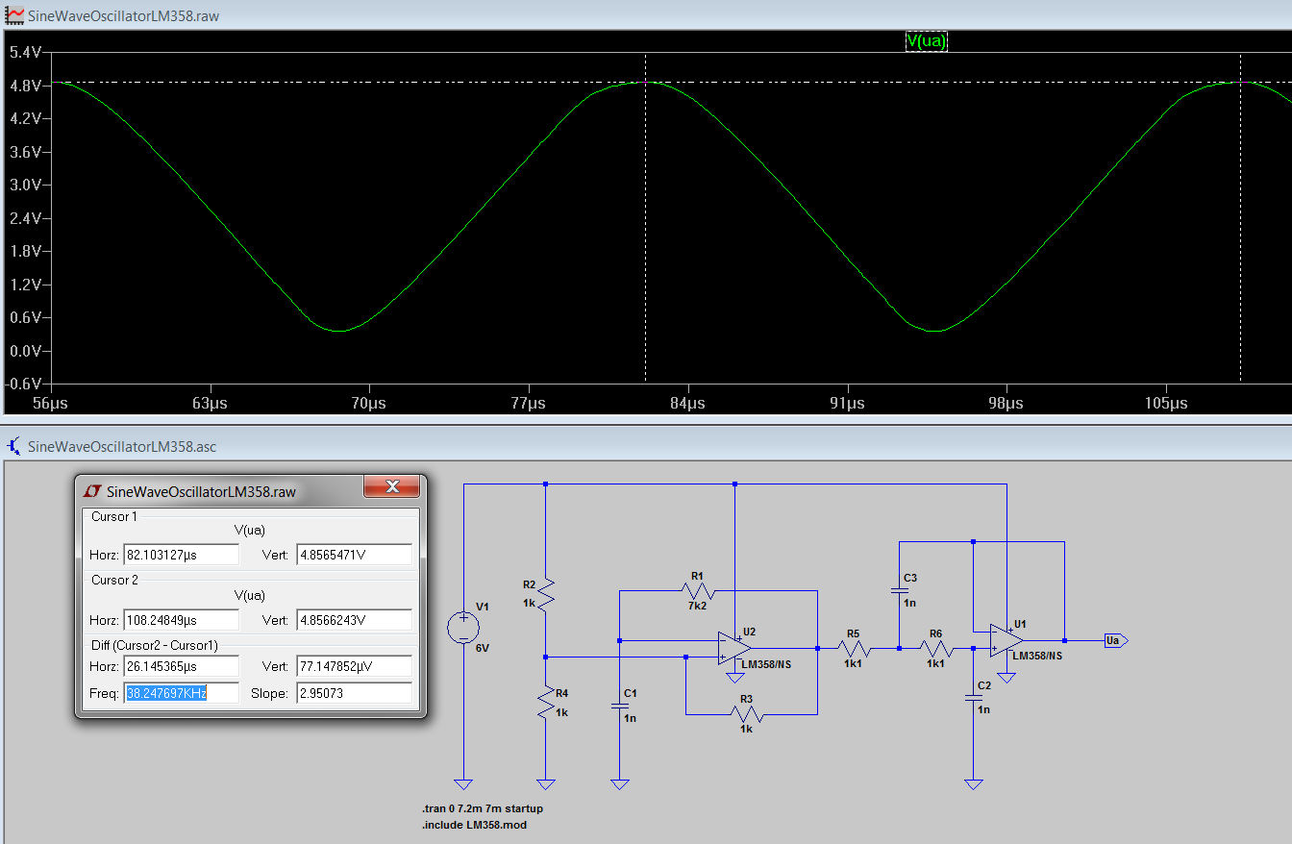Viewport: 1292px width, 844px height.
Task: Select resistor R2 in the schematic
Action: click(x=545, y=595)
